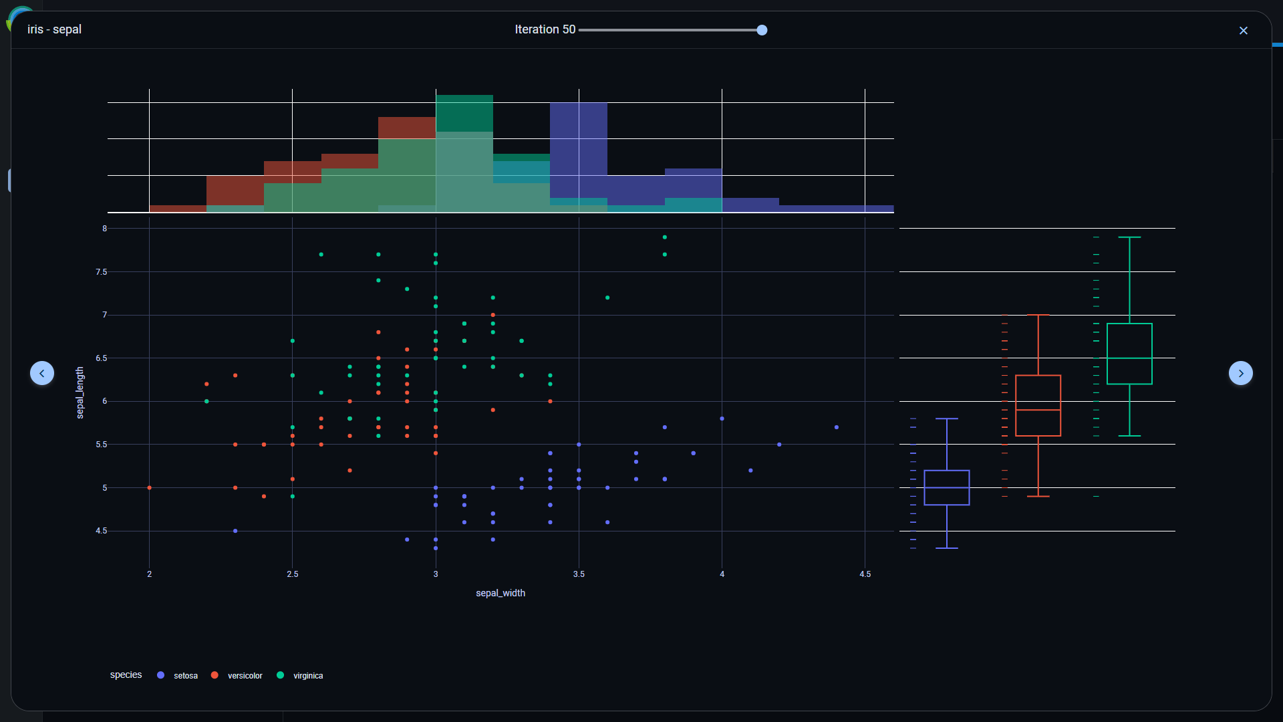Click the slider track to change iteration
The image size is (1283, 722).
click(x=668, y=30)
